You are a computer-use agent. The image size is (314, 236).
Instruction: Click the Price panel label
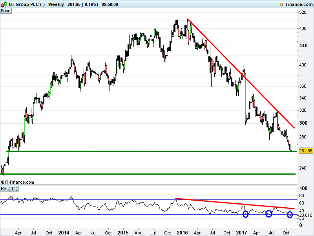tap(5, 11)
